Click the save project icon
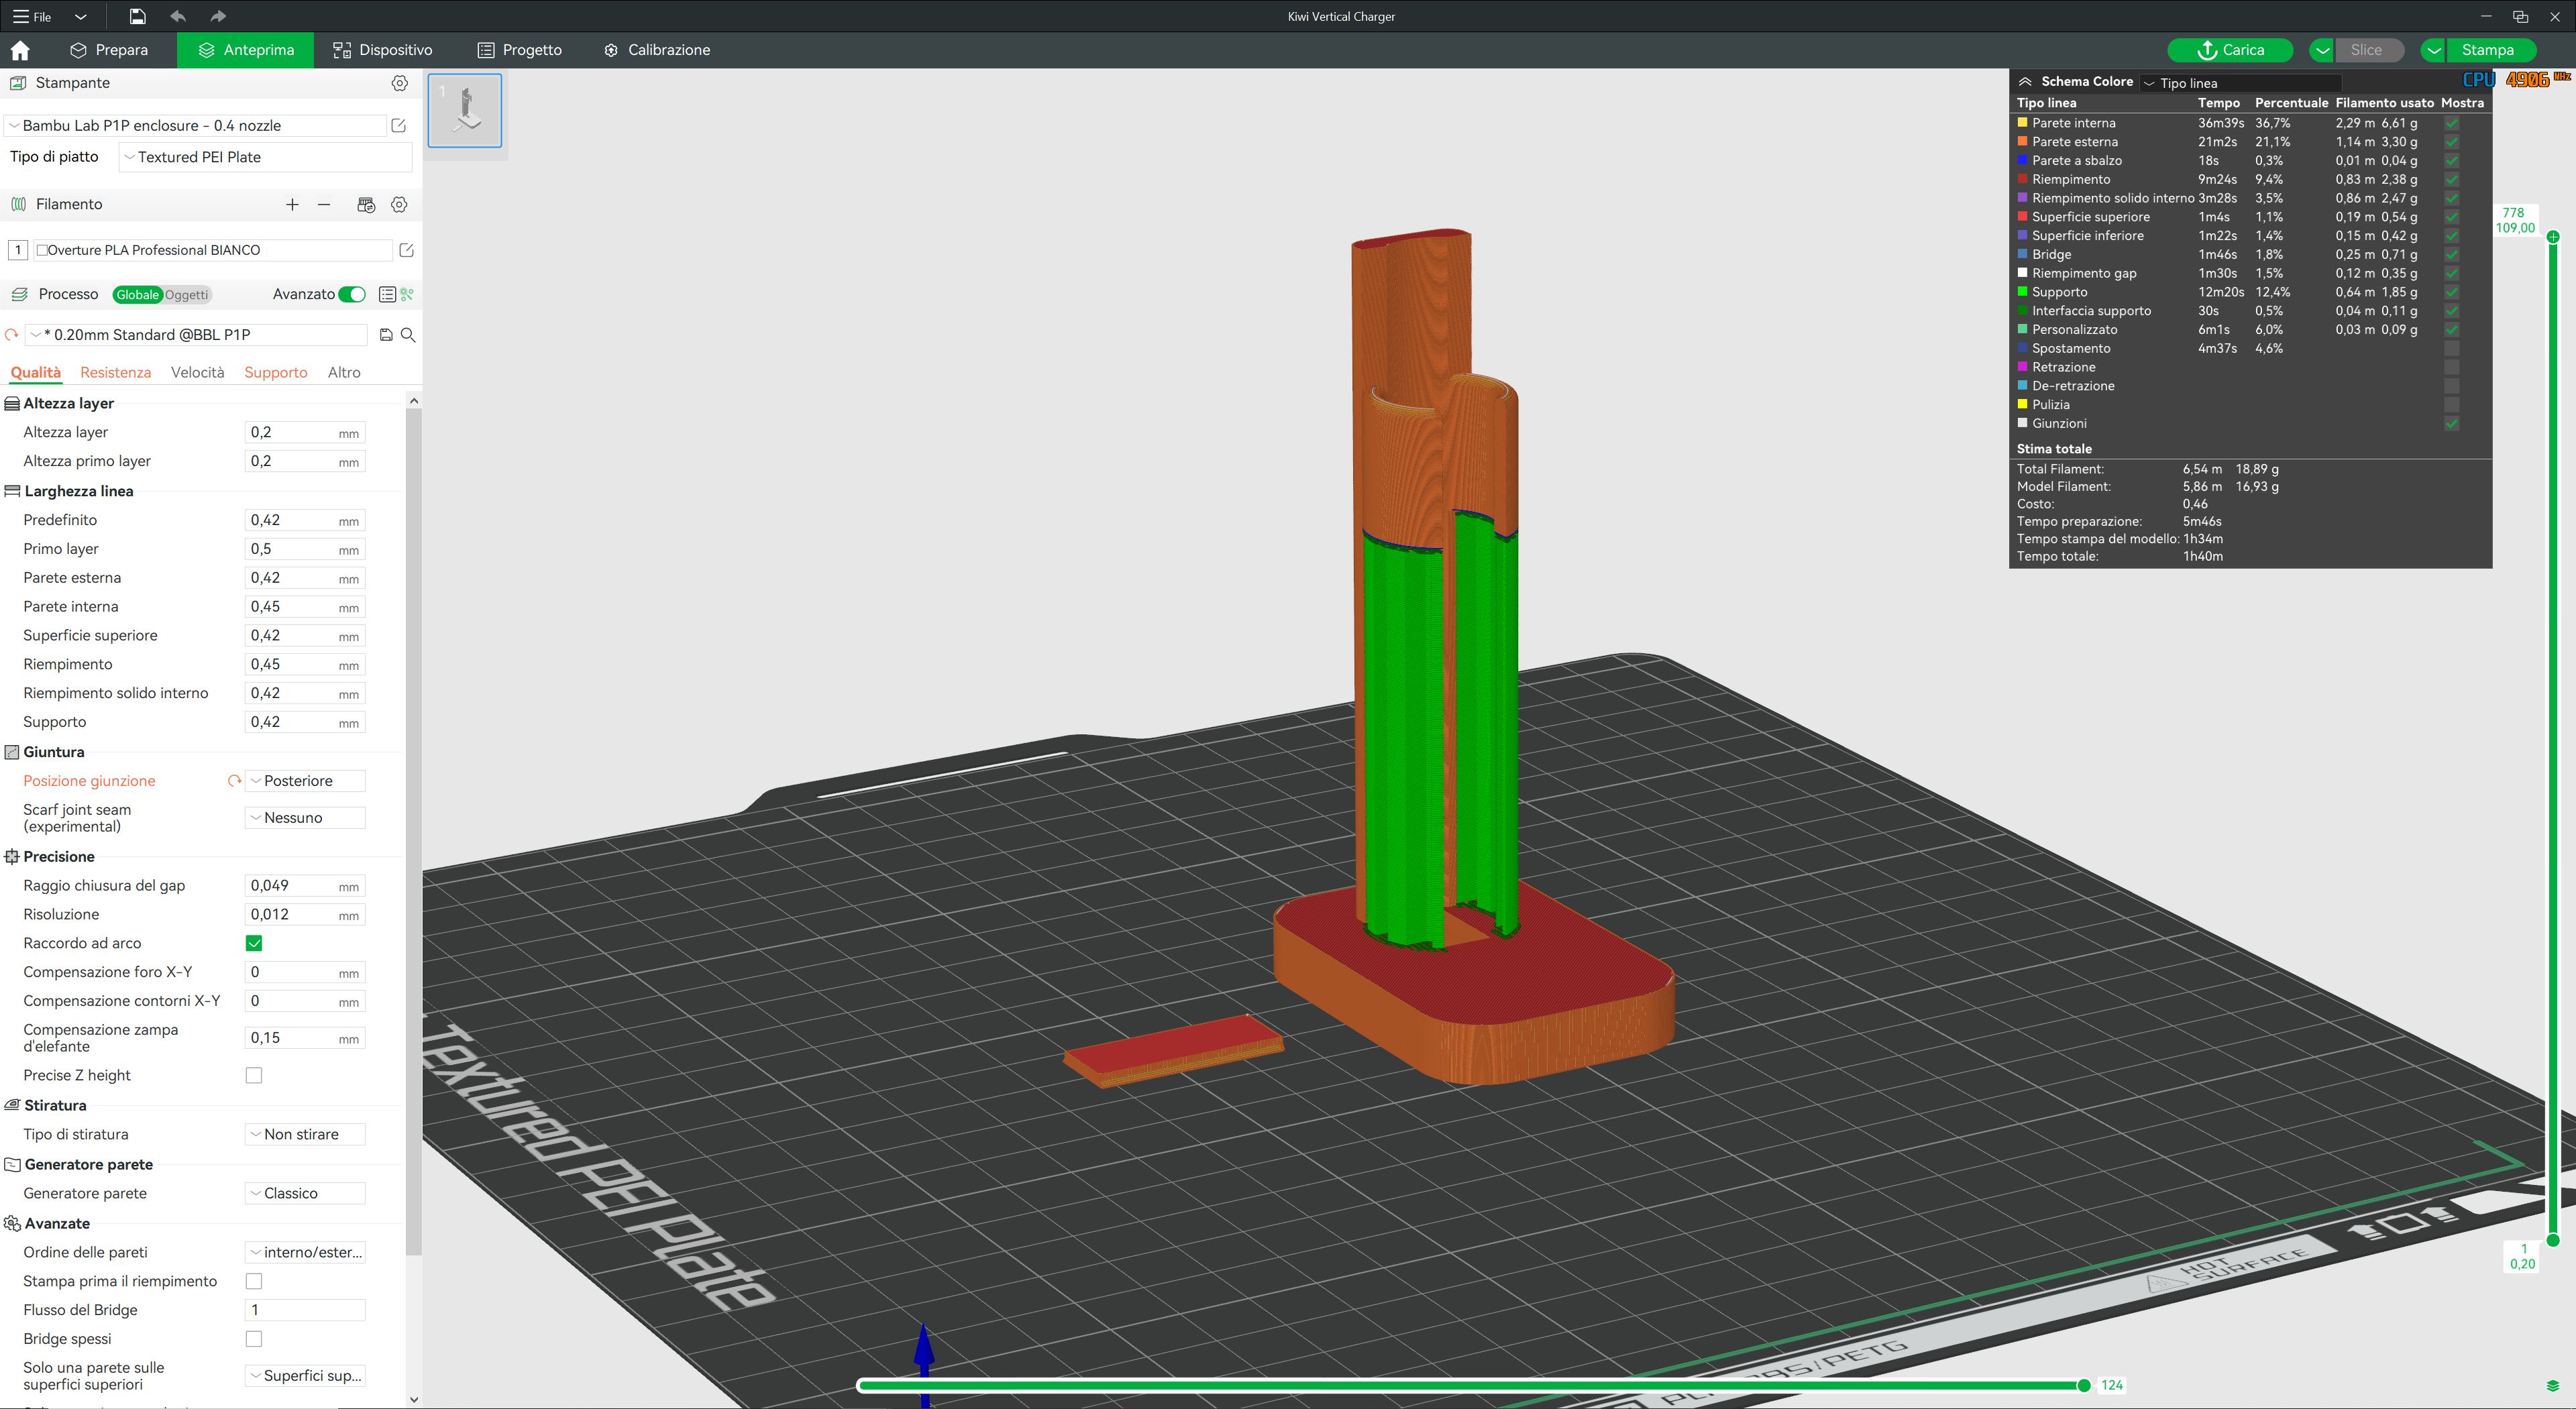The width and height of the screenshot is (2576, 1409). (137, 16)
